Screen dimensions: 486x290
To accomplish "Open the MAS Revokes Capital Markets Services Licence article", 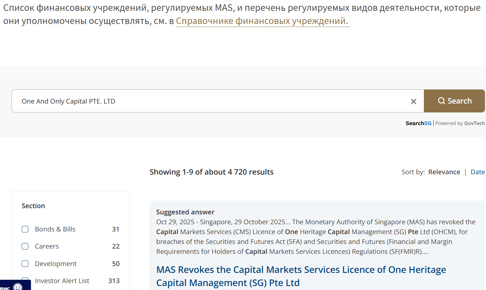I will pyautogui.click(x=301, y=276).
